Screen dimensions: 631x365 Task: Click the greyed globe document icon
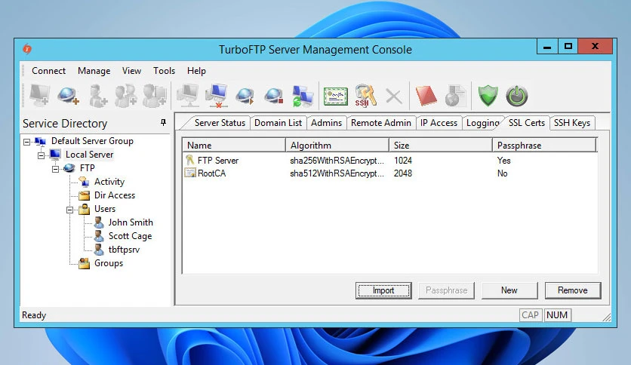(455, 96)
